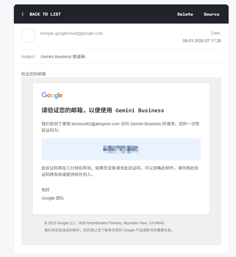This screenshot has width=236, height=257.
Task: Click the blurred verification code
Action: coord(121,149)
